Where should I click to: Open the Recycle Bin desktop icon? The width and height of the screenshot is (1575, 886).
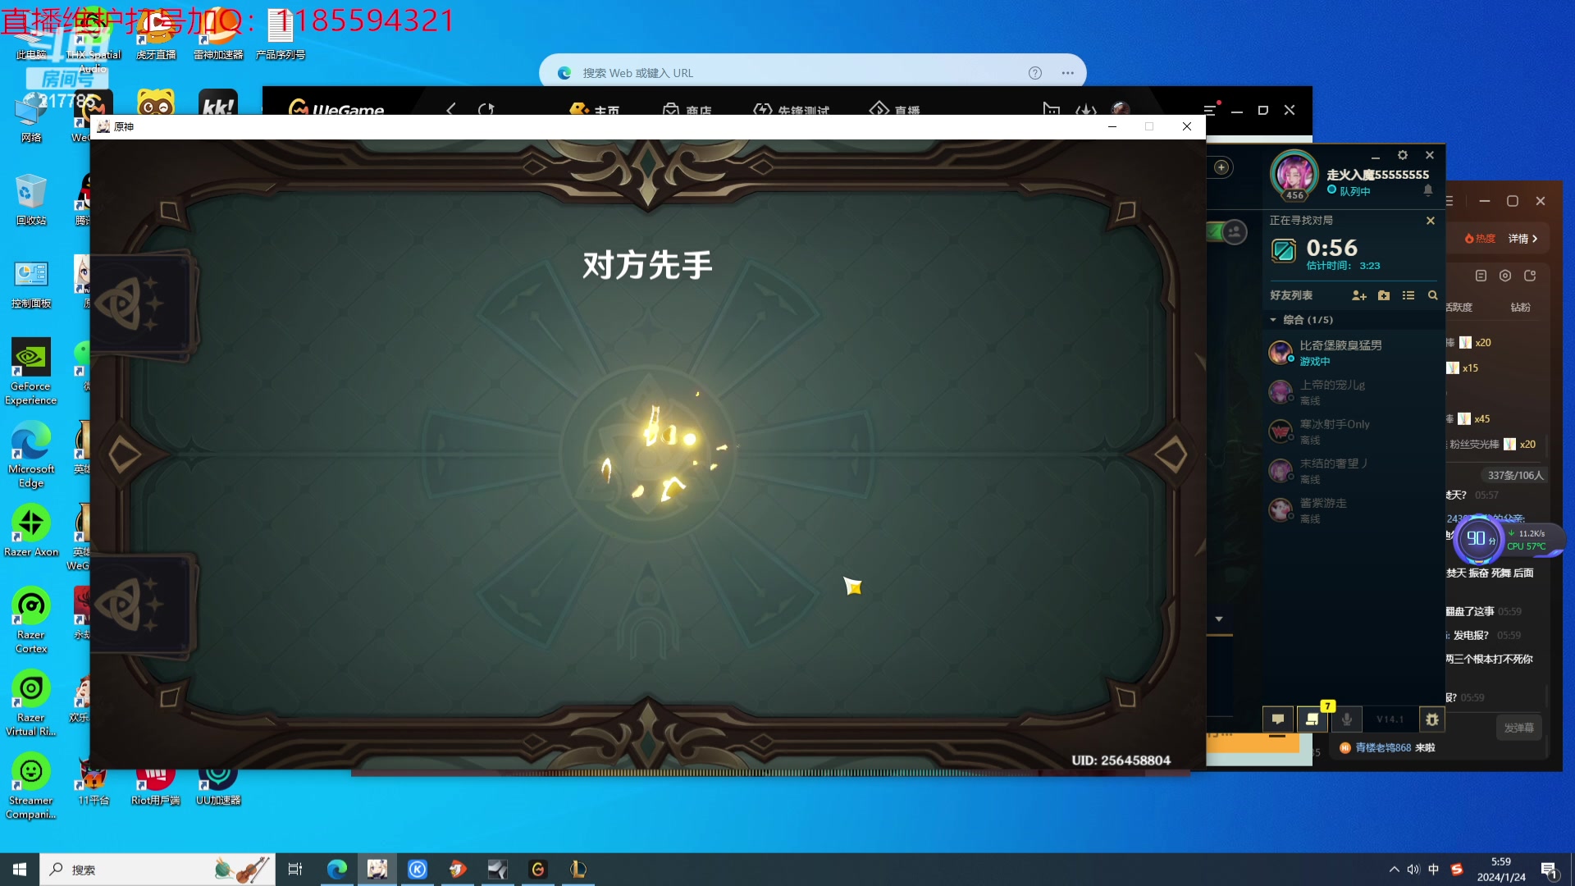31,199
